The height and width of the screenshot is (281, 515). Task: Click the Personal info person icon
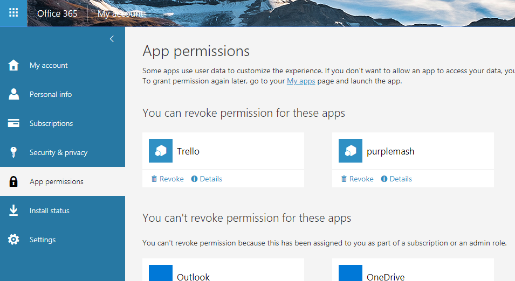pyautogui.click(x=13, y=94)
